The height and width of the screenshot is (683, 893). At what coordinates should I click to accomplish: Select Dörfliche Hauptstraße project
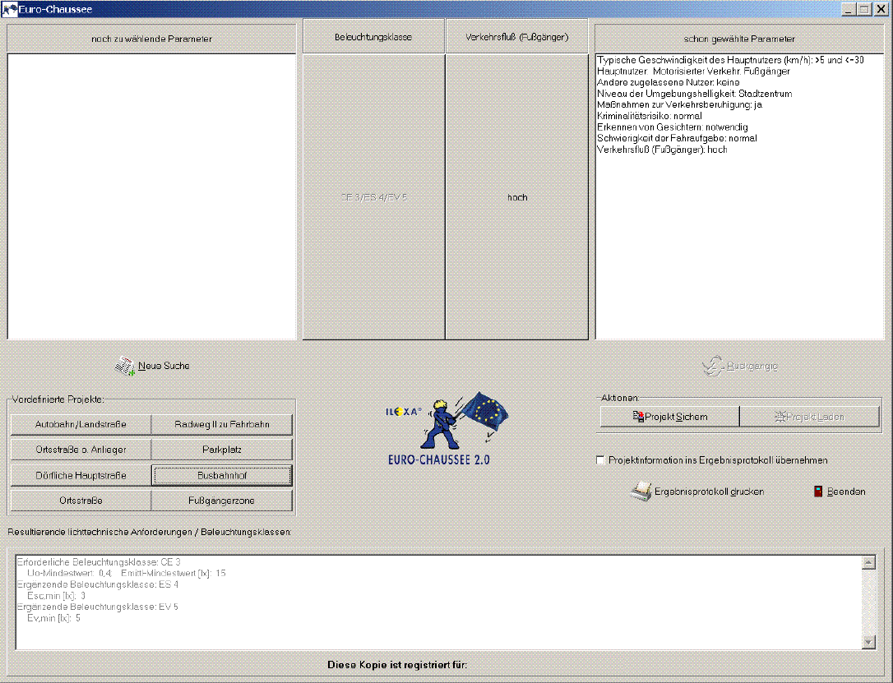[81, 475]
